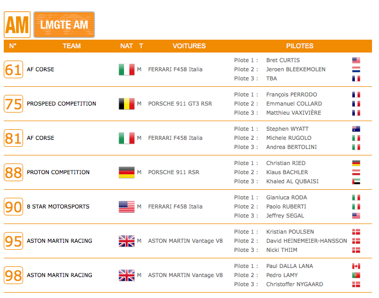Click the Belgian flag for Prospeed Competition
379x298 pixels.
[127, 104]
